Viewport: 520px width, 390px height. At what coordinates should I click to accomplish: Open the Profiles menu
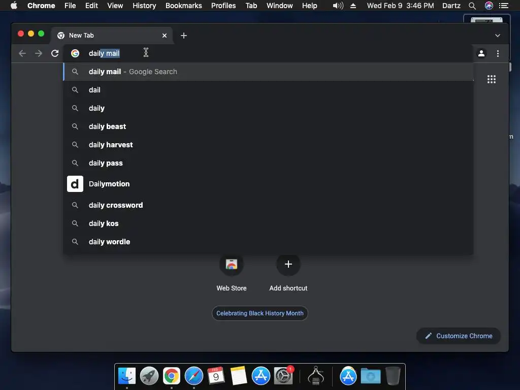point(223,6)
